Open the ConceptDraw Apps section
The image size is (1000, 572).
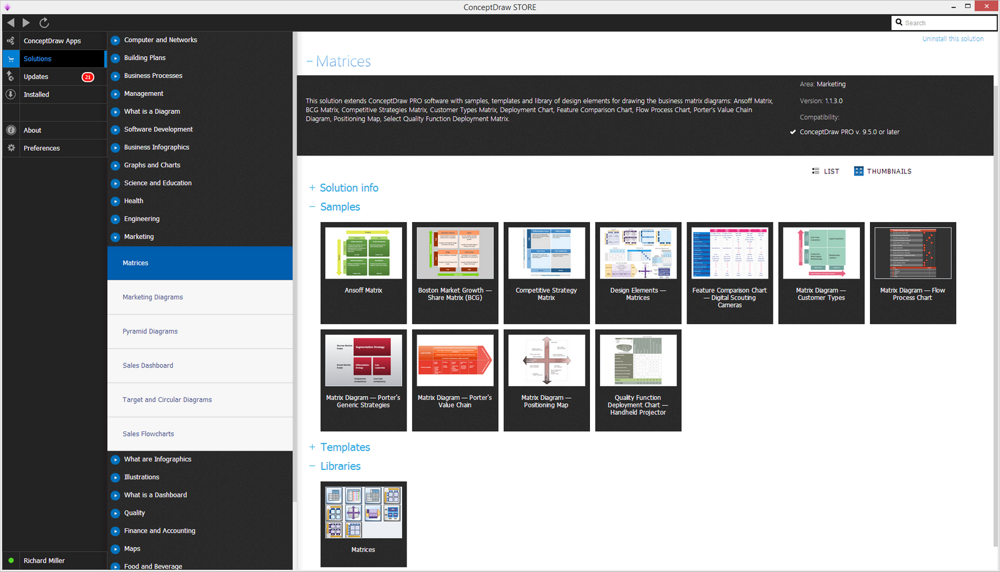point(53,41)
